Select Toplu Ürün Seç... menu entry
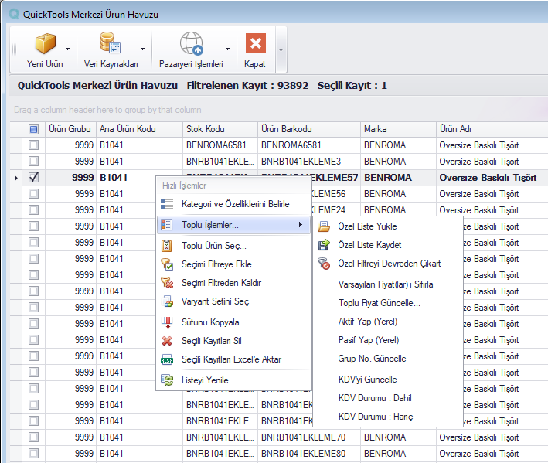 tap(214, 246)
